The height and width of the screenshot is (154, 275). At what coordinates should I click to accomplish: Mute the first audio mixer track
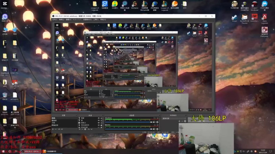[154, 122]
